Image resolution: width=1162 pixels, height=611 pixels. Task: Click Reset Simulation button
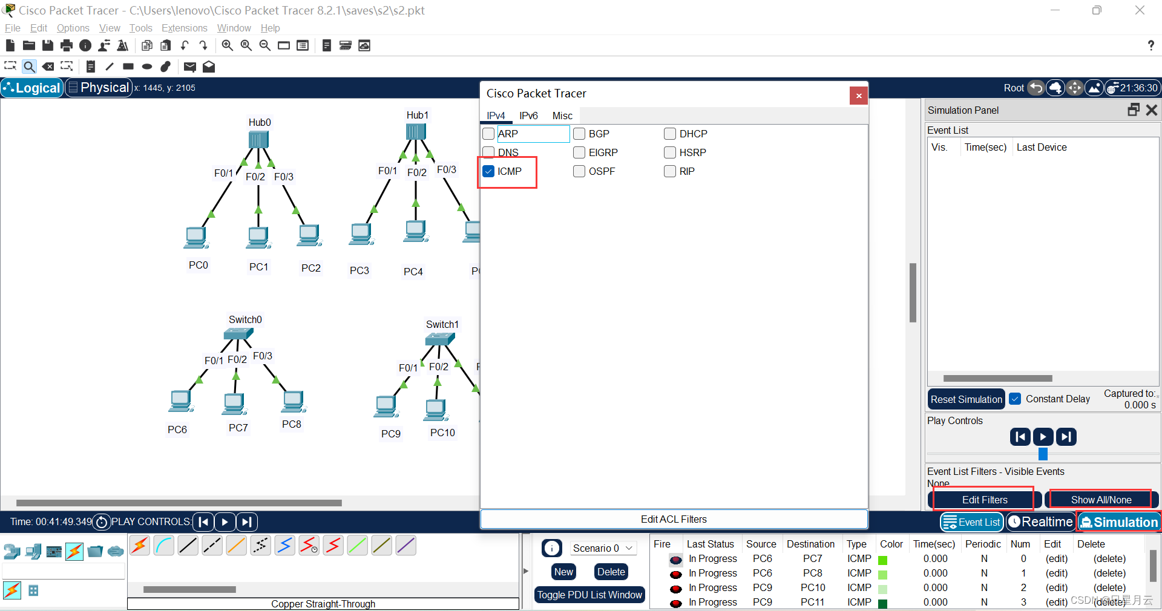[966, 399]
